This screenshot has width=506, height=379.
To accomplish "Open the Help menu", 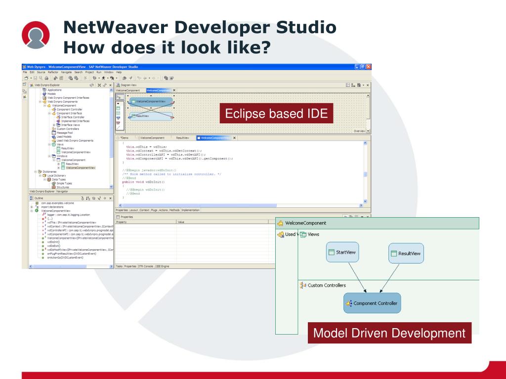I will tap(119, 72).
